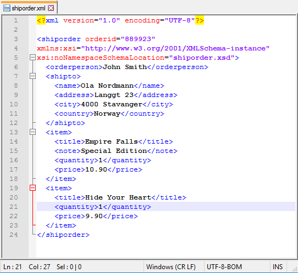298x273 pixels.
Task: Click the closing </shiporder> tag
Action: [63, 235]
